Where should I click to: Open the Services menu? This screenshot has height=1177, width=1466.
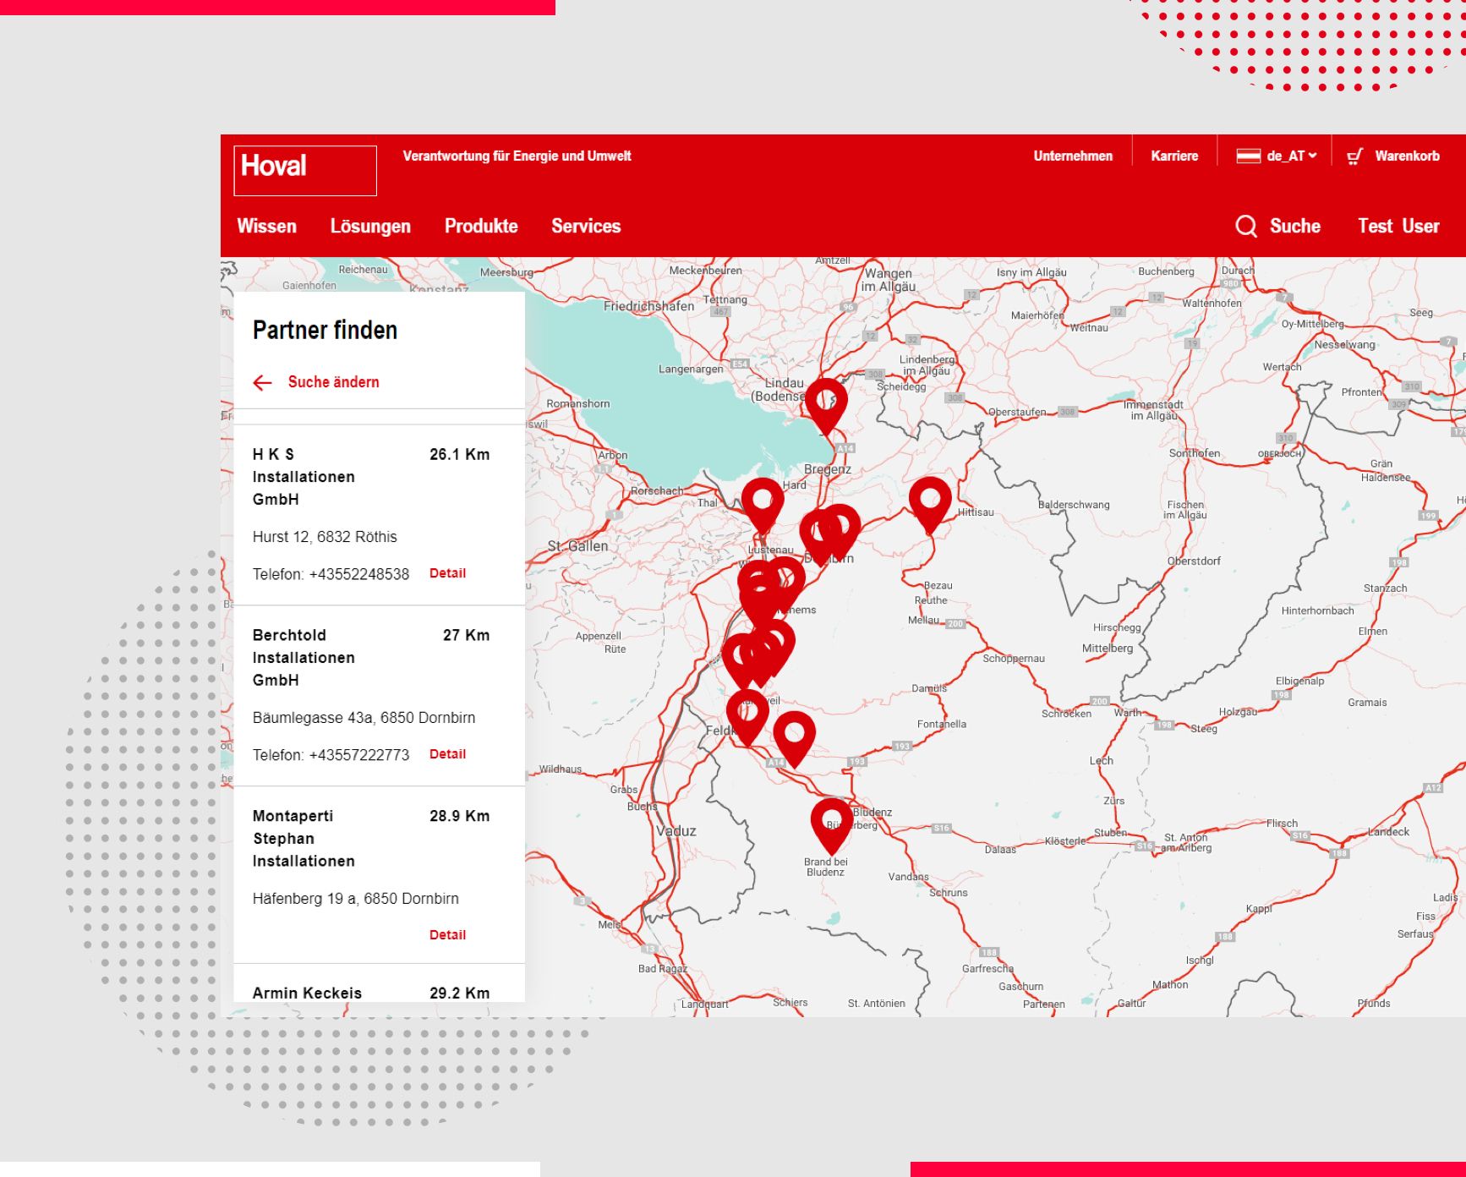[x=586, y=226]
